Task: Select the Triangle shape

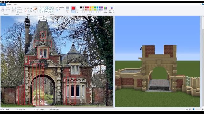Action: pos(53,8)
